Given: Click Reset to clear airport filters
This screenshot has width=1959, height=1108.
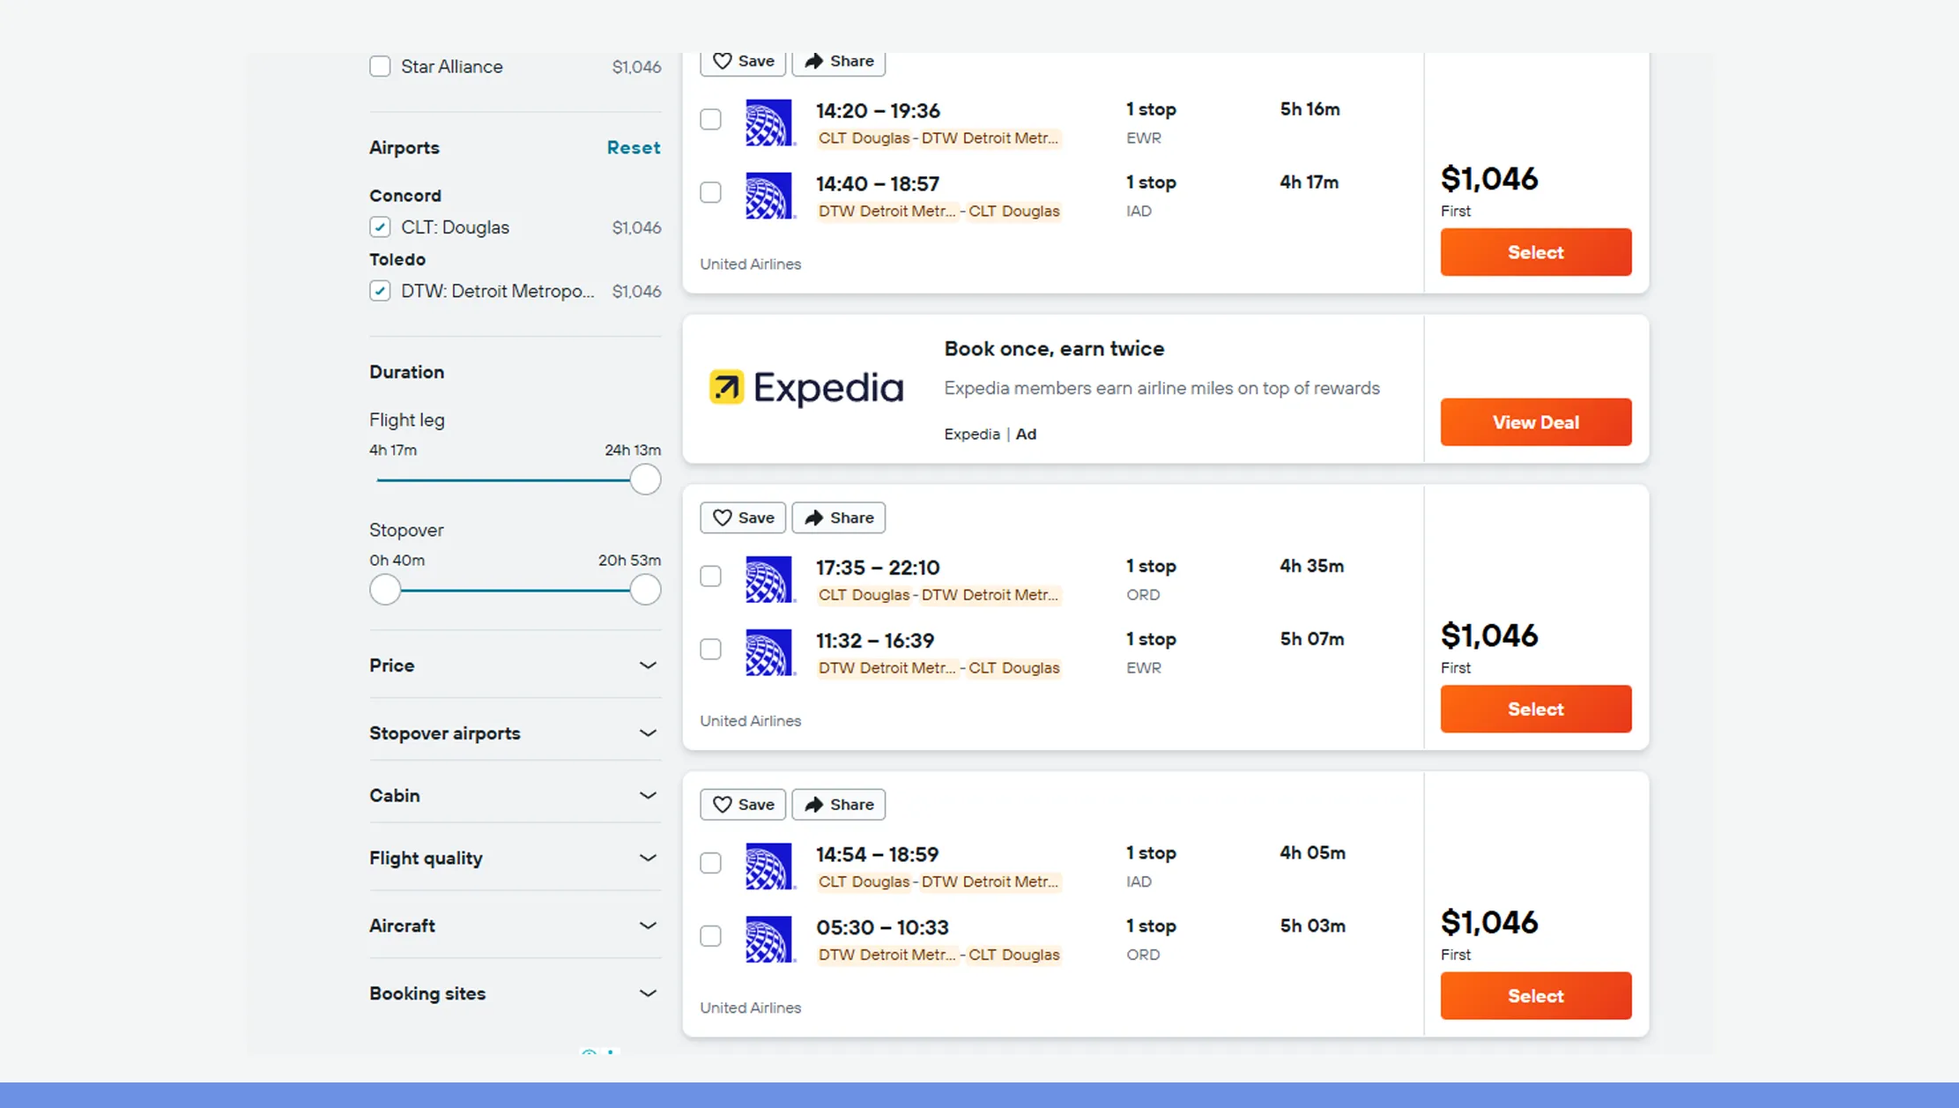Looking at the screenshot, I should (634, 147).
